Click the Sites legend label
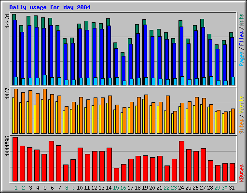Image resolution: width=247 pixels, height=193 pixels. (x=242, y=126)
